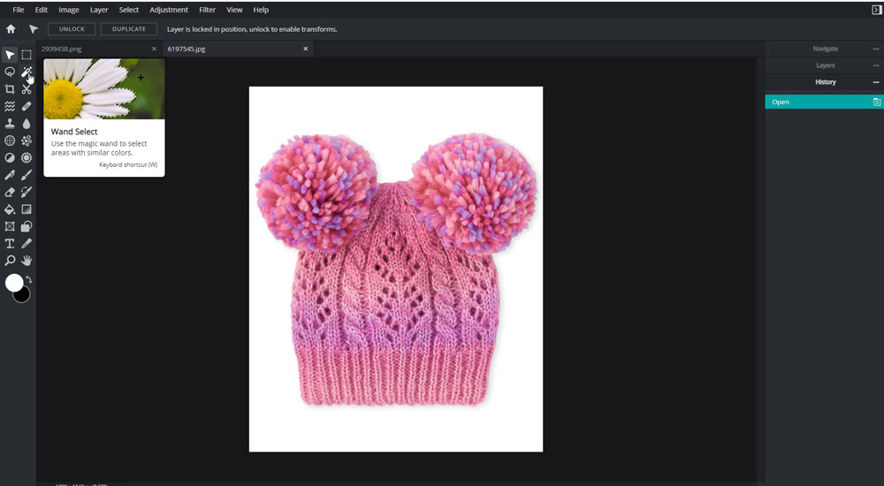
Task: Collapse the side panel via top-right icon
Action: (x=876, y=10)
